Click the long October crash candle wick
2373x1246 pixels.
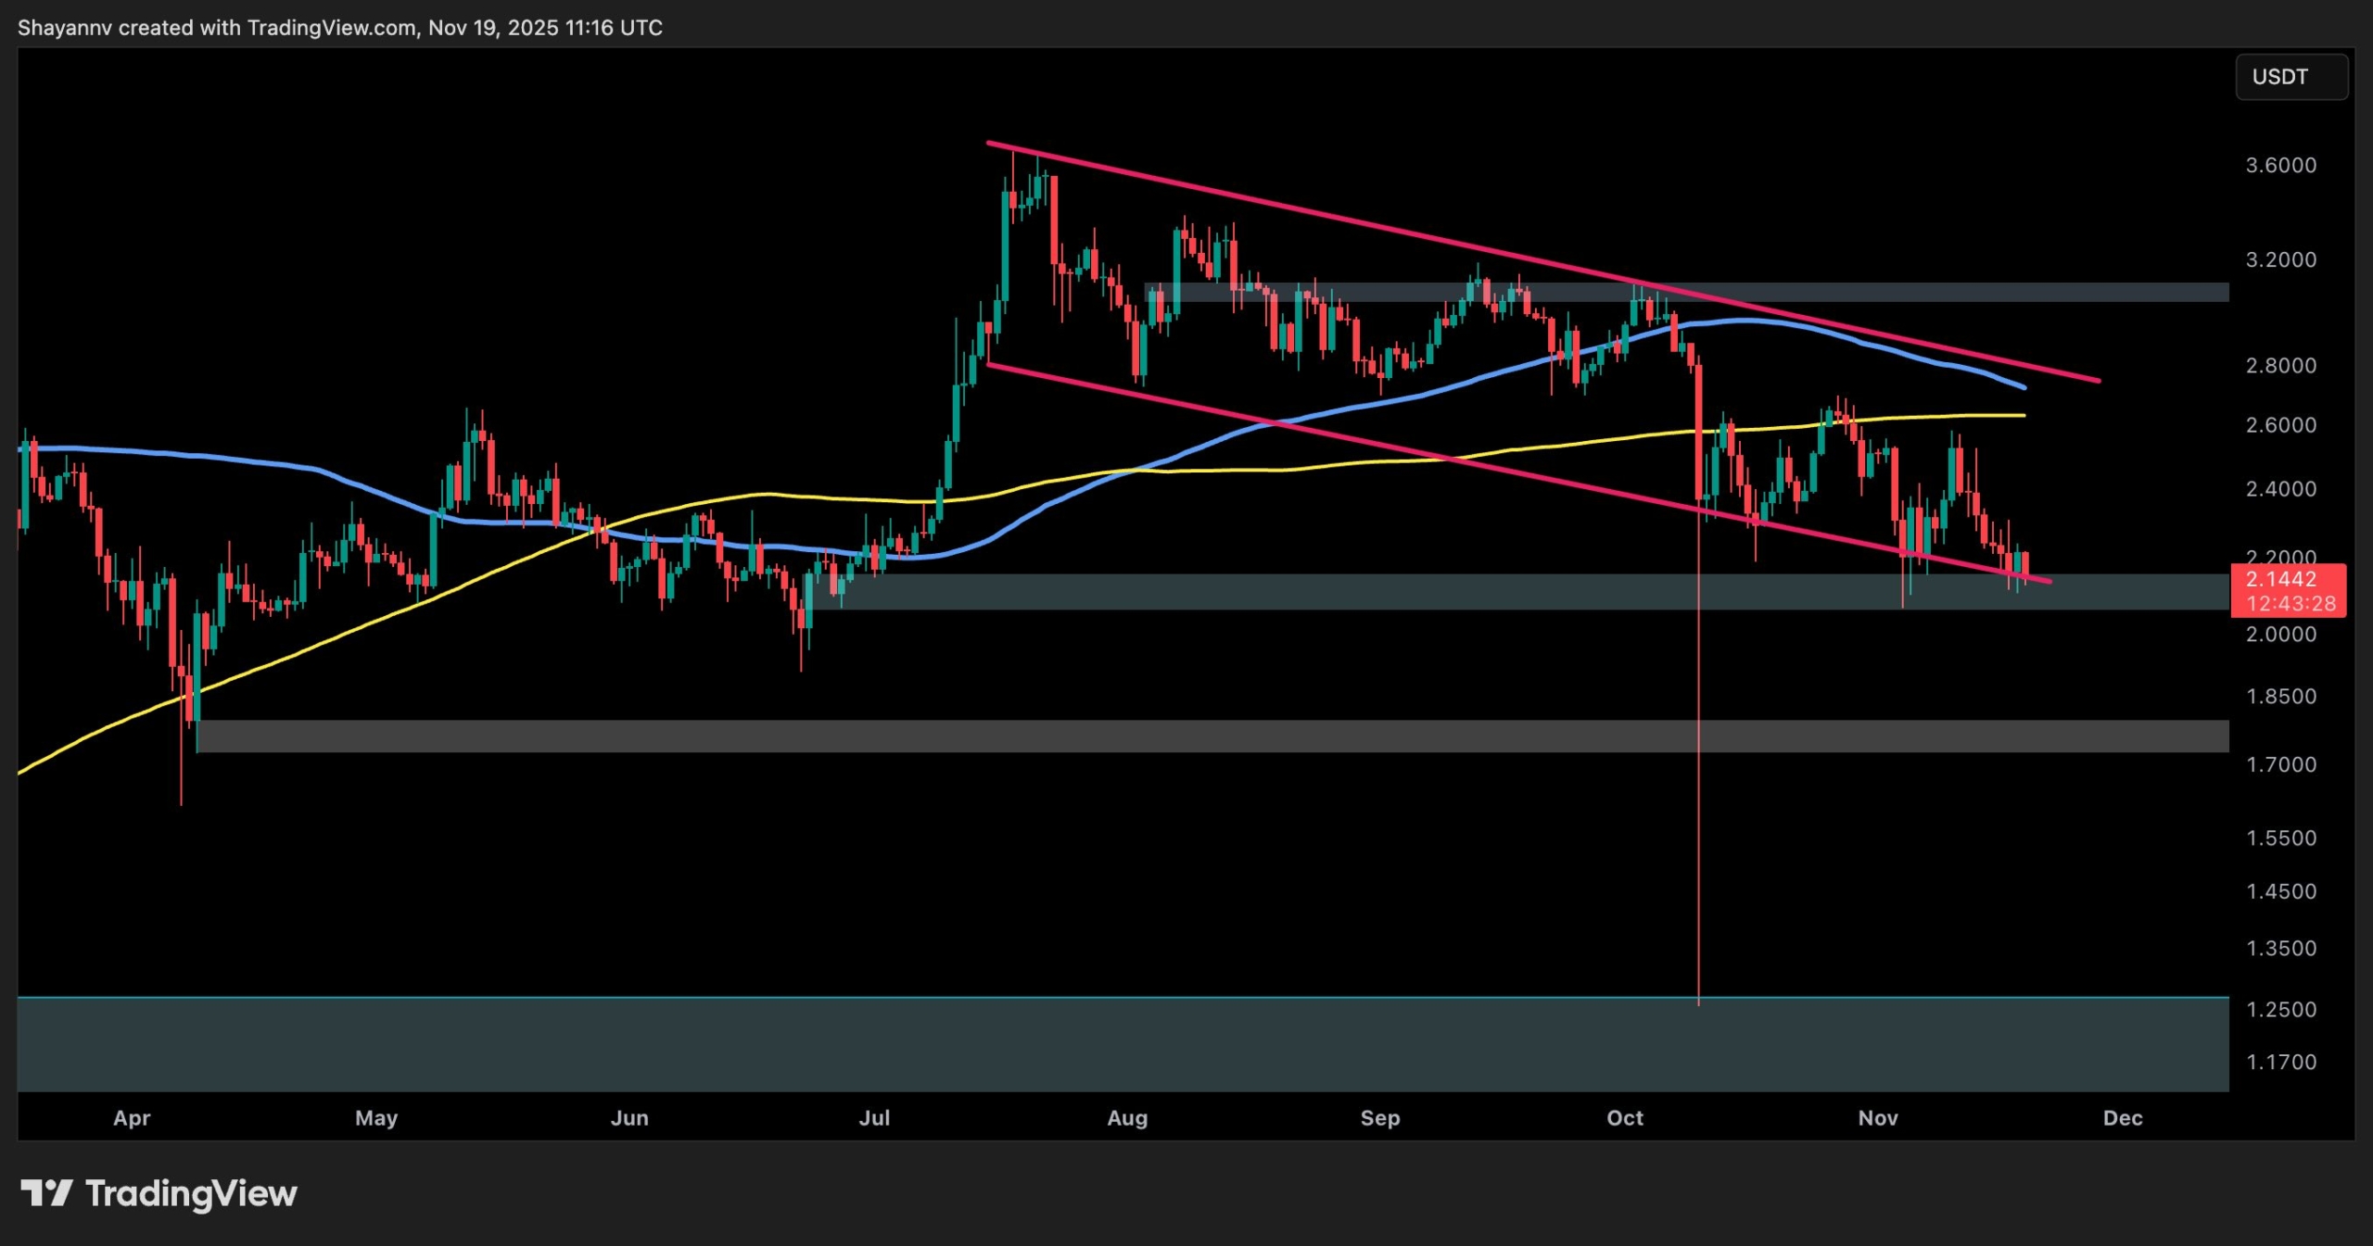(1698, 834)
